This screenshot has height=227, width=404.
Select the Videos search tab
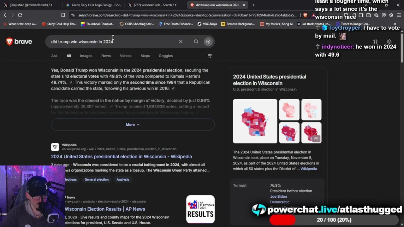[x=126, y=56]
